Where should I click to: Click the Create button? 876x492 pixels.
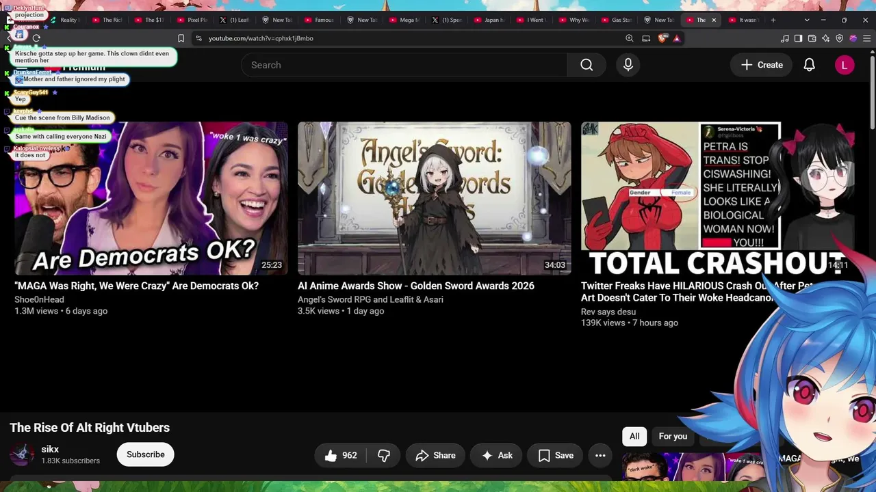click(x=762, y=65)
